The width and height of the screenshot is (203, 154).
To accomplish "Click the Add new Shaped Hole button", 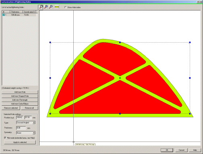I will click(x=20, y=96).
